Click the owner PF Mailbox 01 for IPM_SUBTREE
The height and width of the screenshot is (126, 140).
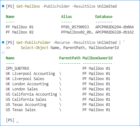[x=96, y=68]
